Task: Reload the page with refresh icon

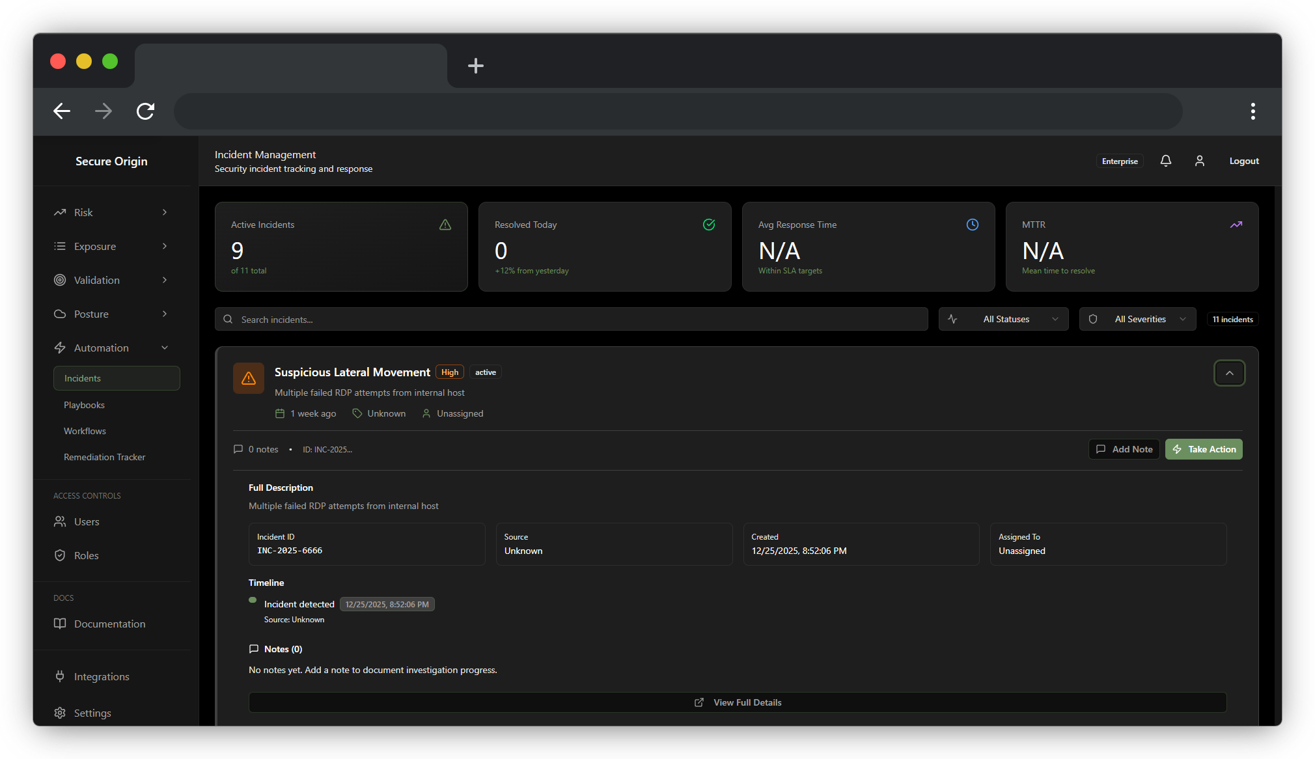Action: (145, 111)
